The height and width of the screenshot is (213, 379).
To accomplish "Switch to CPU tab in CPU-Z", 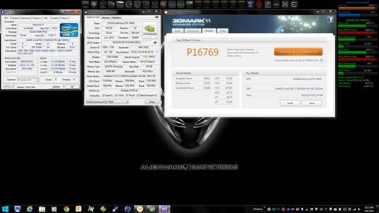I will coord(6,18).
